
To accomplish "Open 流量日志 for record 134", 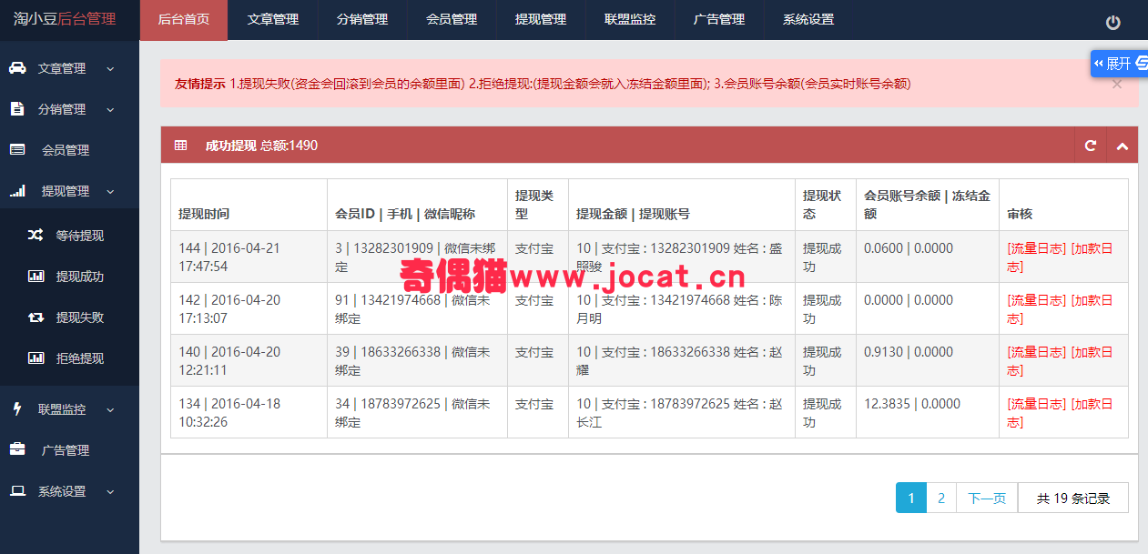I will tap(1036, 404).
